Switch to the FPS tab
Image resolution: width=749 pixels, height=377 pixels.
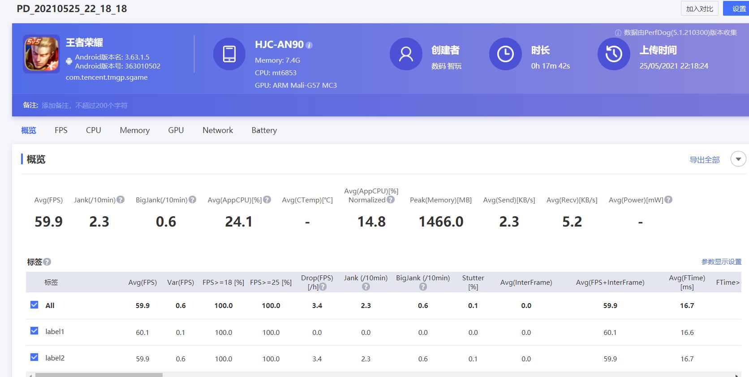(x=61, y=130)
